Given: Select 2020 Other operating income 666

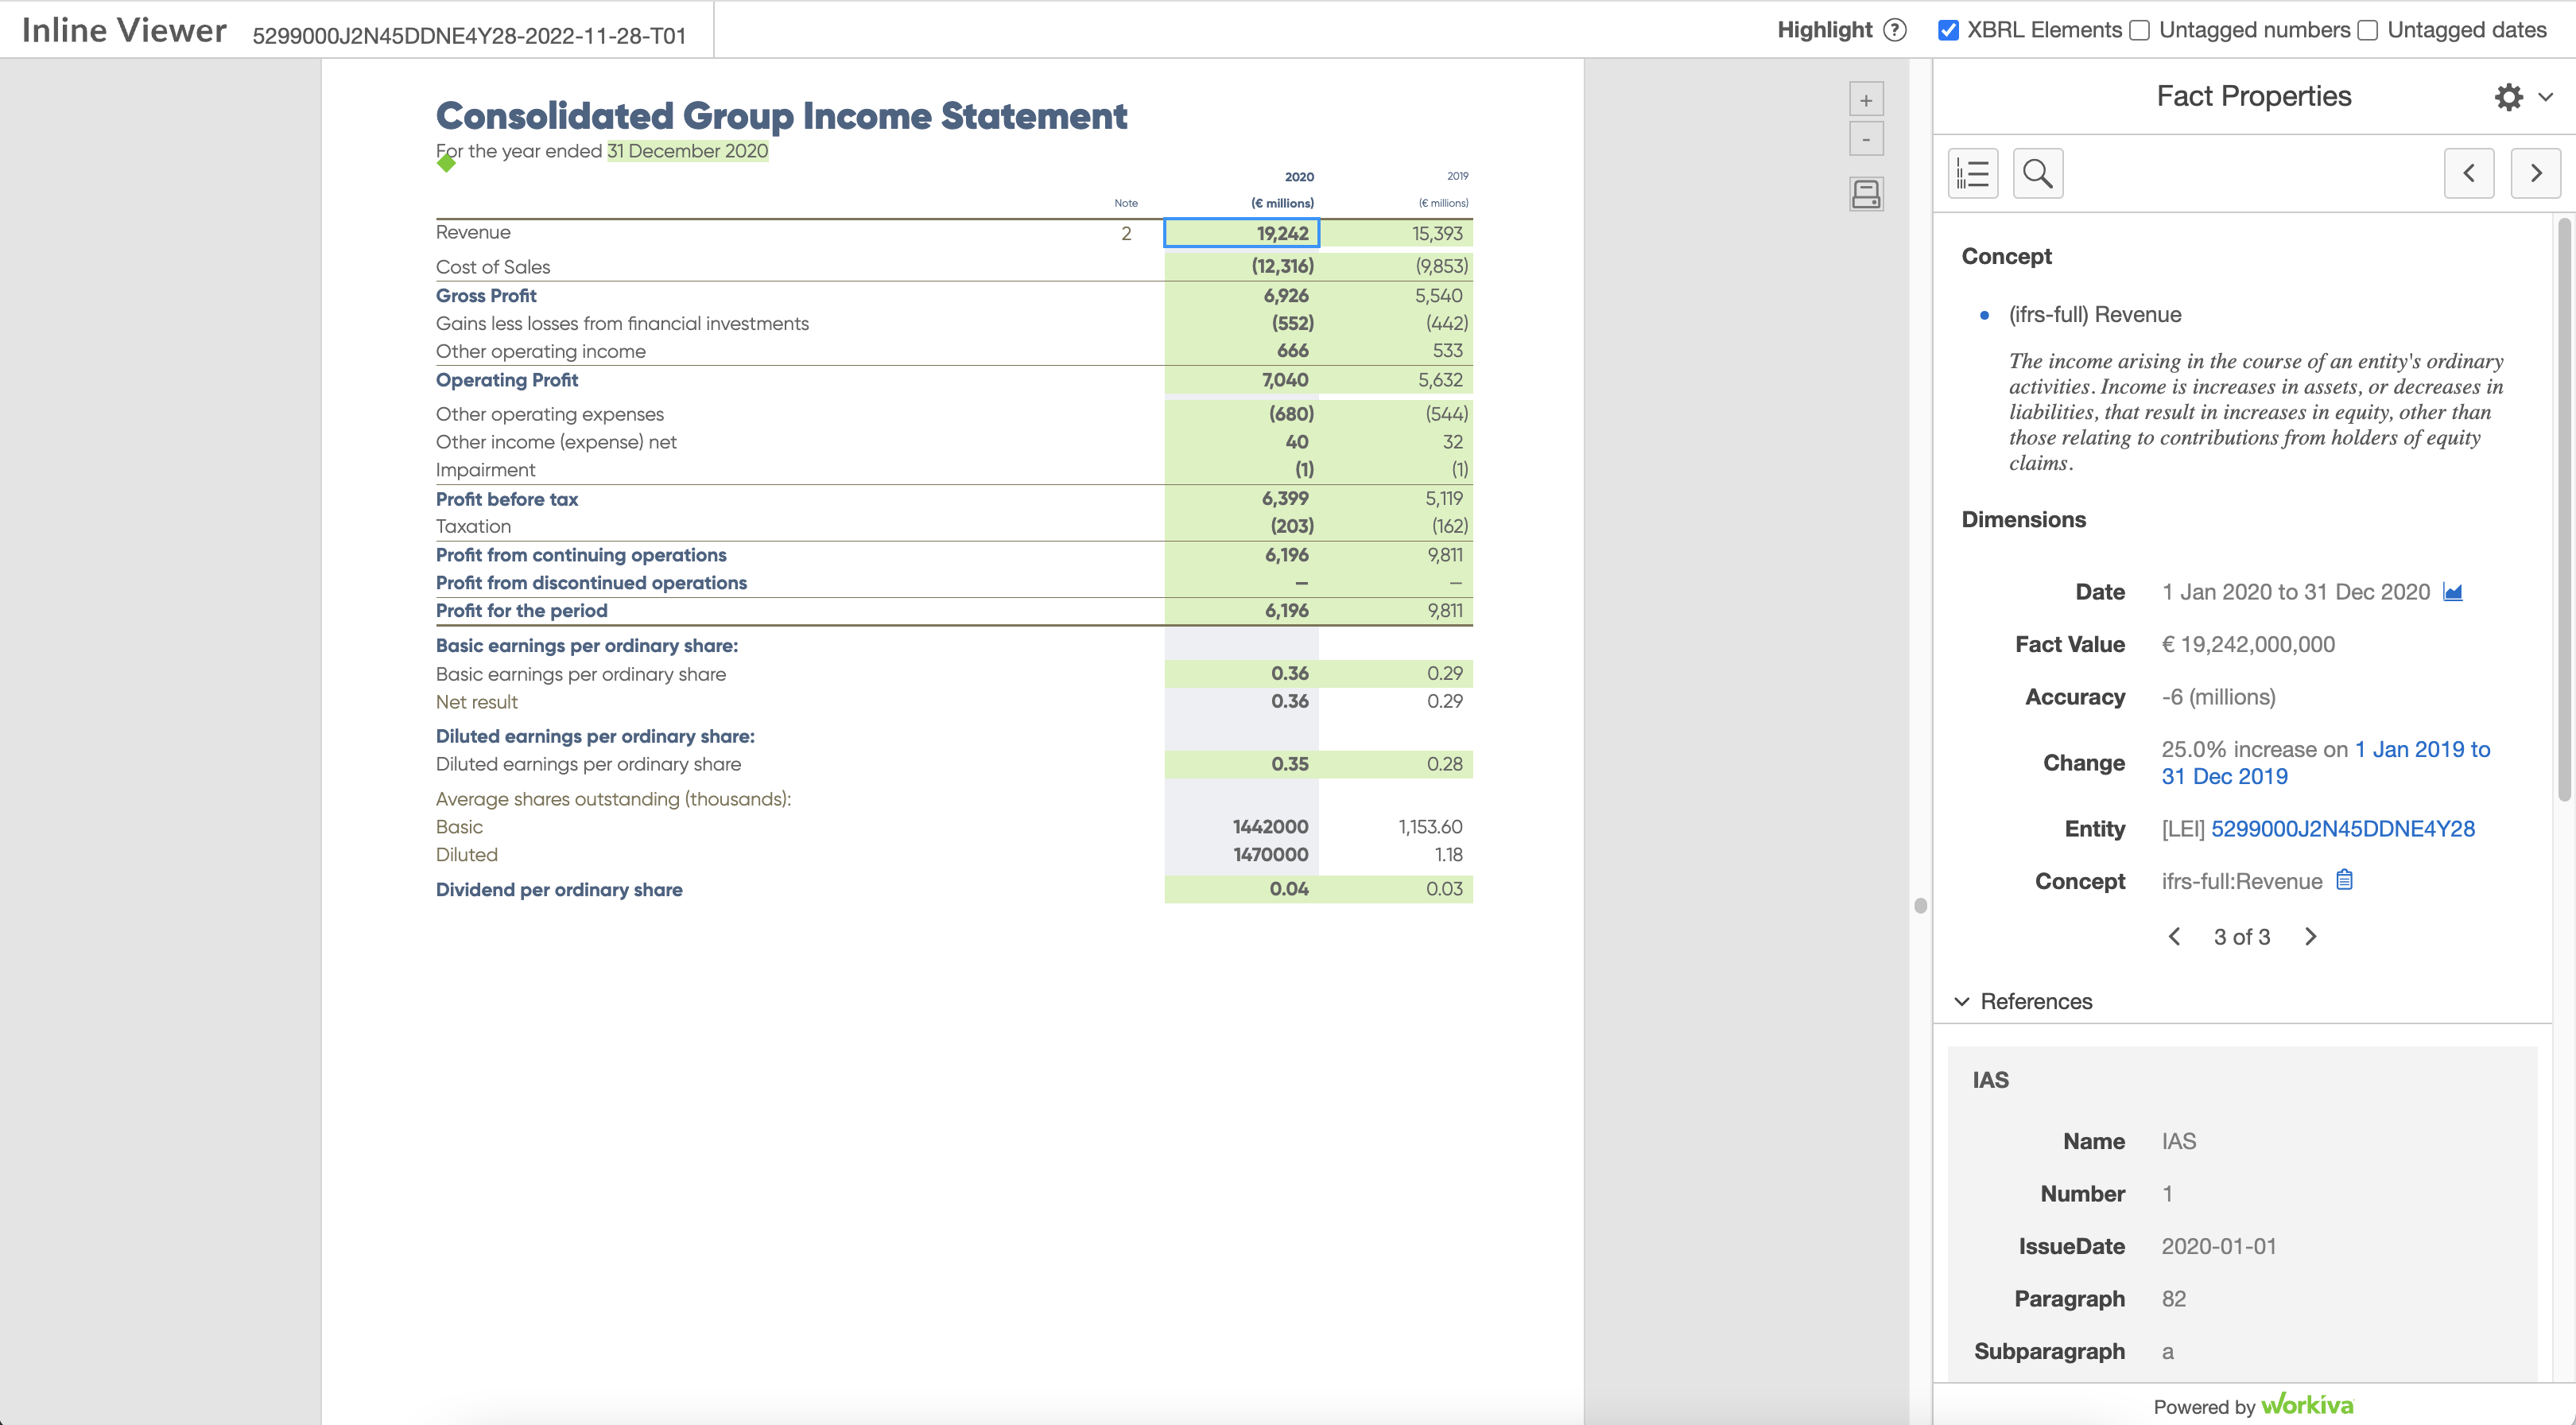Looking at the screenshot, I should 1242,351.
